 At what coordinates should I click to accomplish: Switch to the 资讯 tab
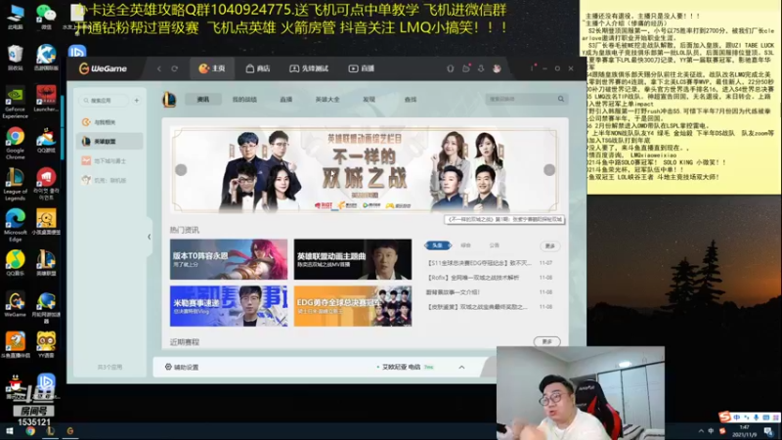203,100
